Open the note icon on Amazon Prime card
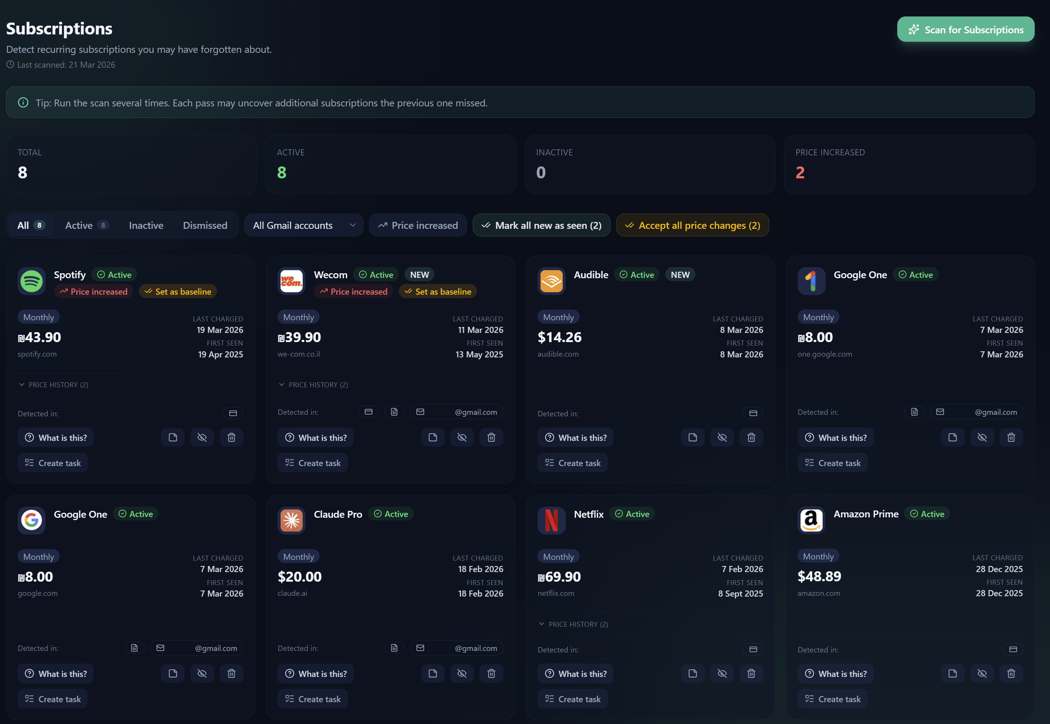Image resolution: width=1050 pixels, height=724 pixels. pyautogui.click(x=953, y=673)
